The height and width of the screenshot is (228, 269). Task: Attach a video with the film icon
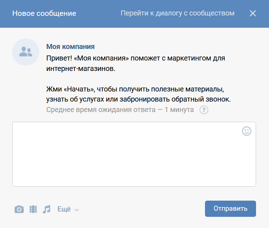click(33, 209)
